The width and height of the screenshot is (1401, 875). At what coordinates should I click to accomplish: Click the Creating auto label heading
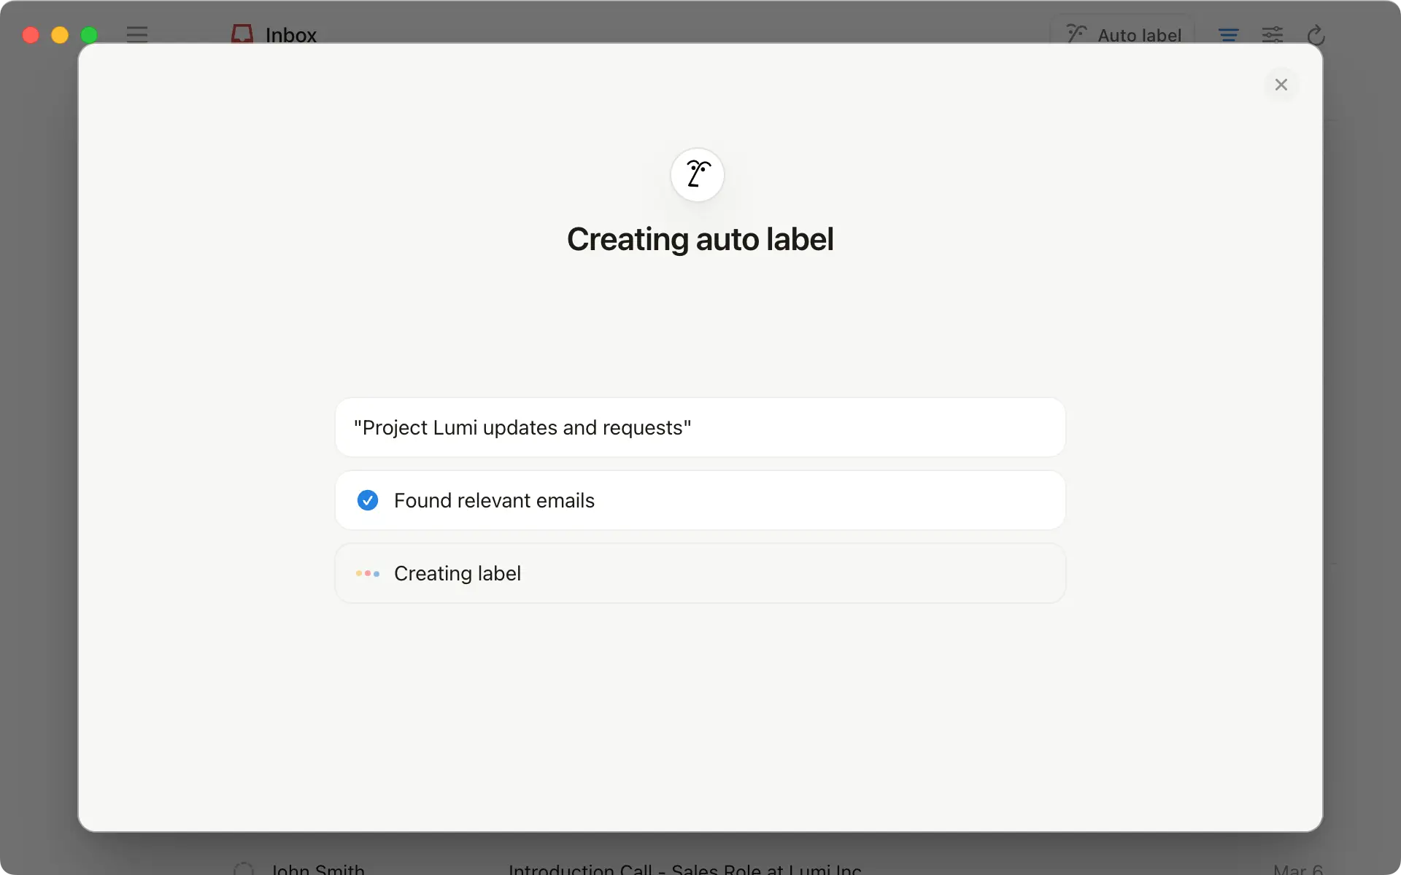pos(700,239)
